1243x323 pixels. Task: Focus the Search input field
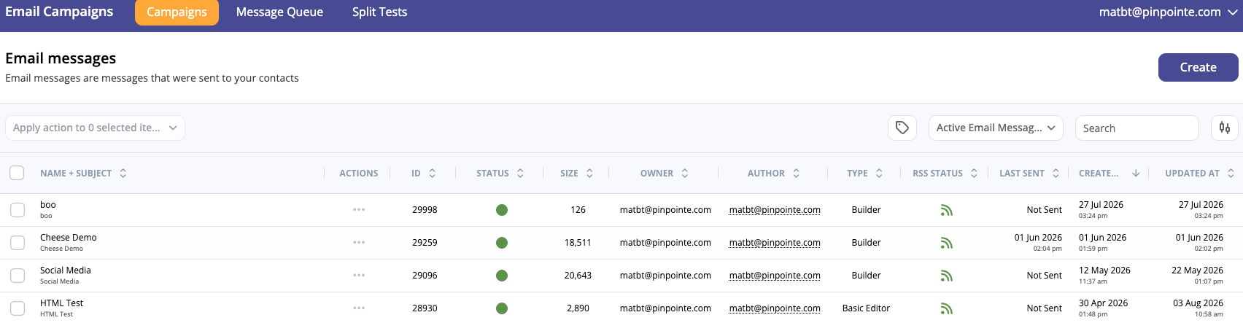[x=1136, y=128]
